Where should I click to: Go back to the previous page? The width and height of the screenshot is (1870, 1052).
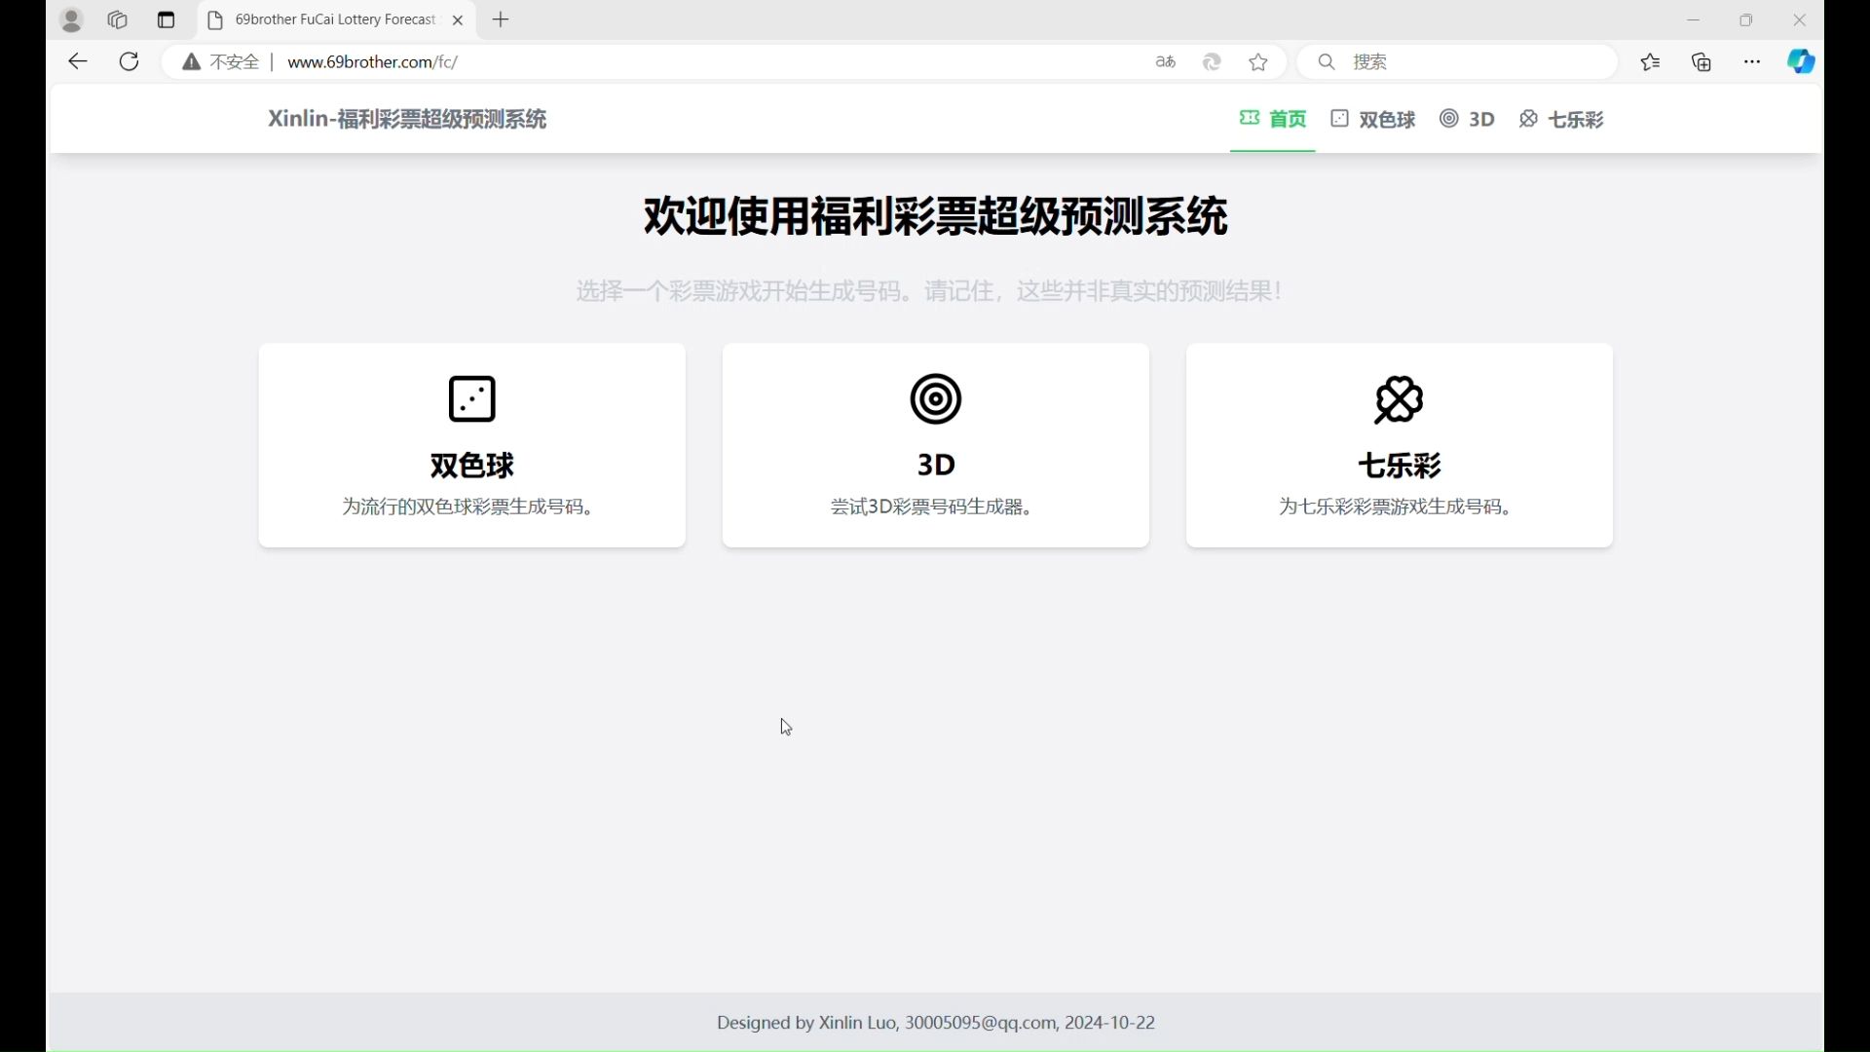(x=78, y=61)
